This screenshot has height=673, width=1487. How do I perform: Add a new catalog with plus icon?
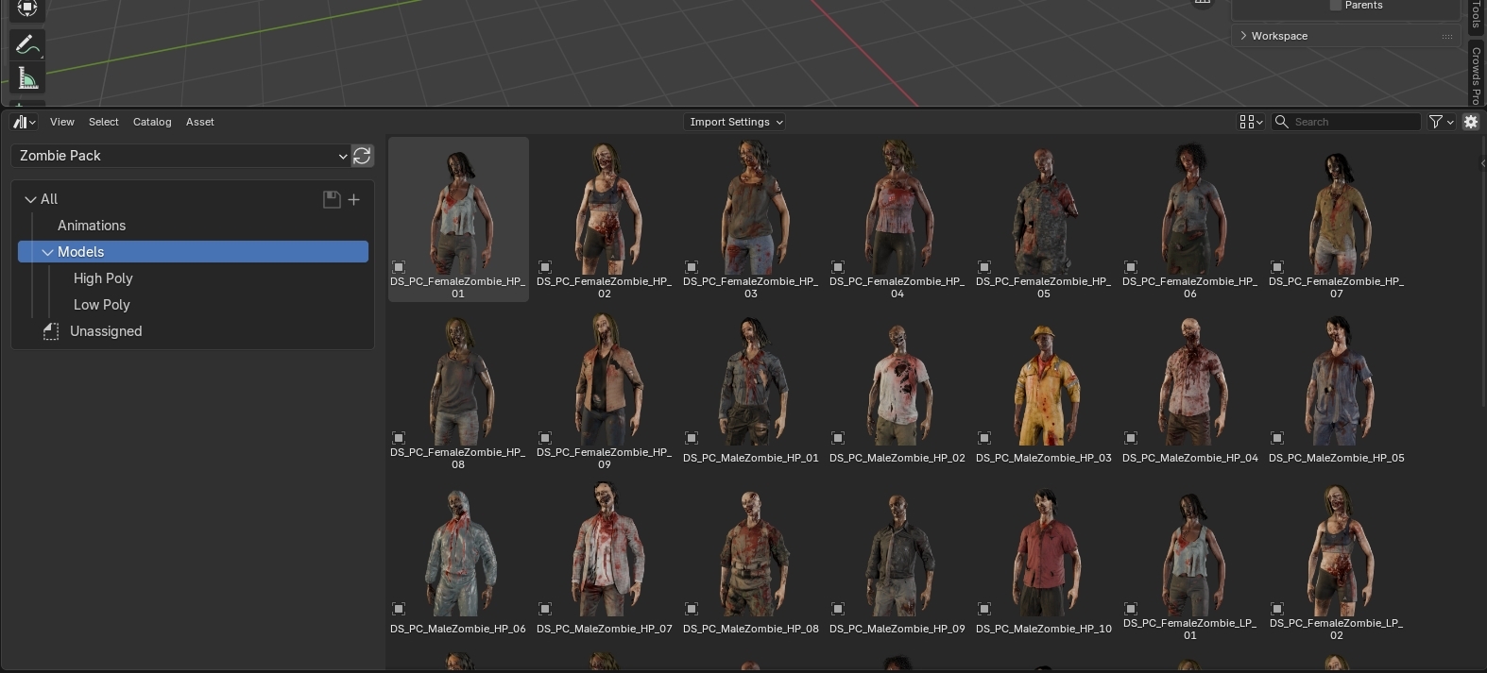353,199
